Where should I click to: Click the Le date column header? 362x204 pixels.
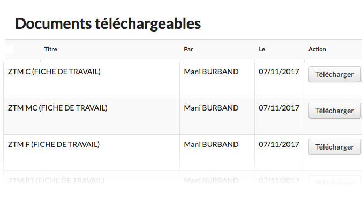pos(262,49)
